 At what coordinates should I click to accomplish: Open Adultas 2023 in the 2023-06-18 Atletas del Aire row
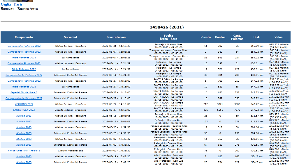click(24, 116)
